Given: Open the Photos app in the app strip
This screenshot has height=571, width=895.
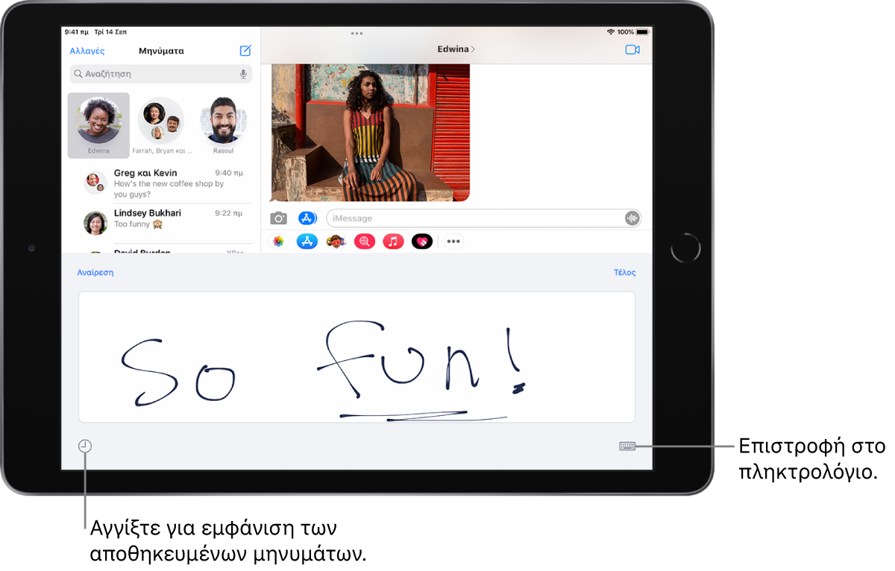Looking at the screenshot, I should click(x=278, y=242).
